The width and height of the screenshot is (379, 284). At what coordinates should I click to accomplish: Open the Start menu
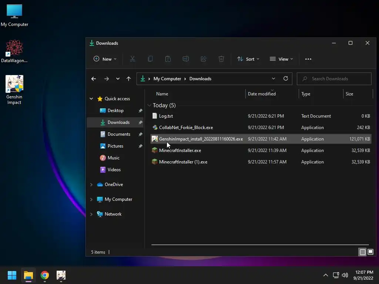12,275
